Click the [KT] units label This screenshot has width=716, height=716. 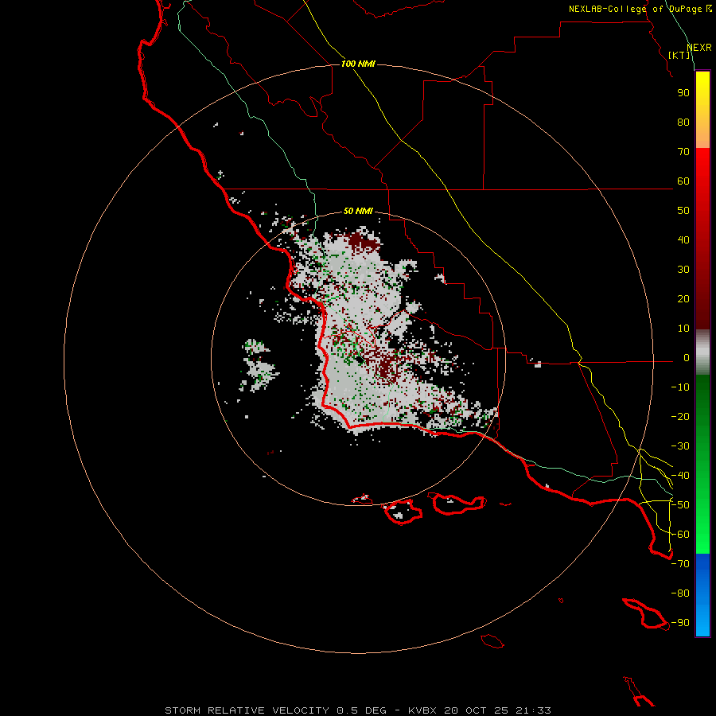679,55
